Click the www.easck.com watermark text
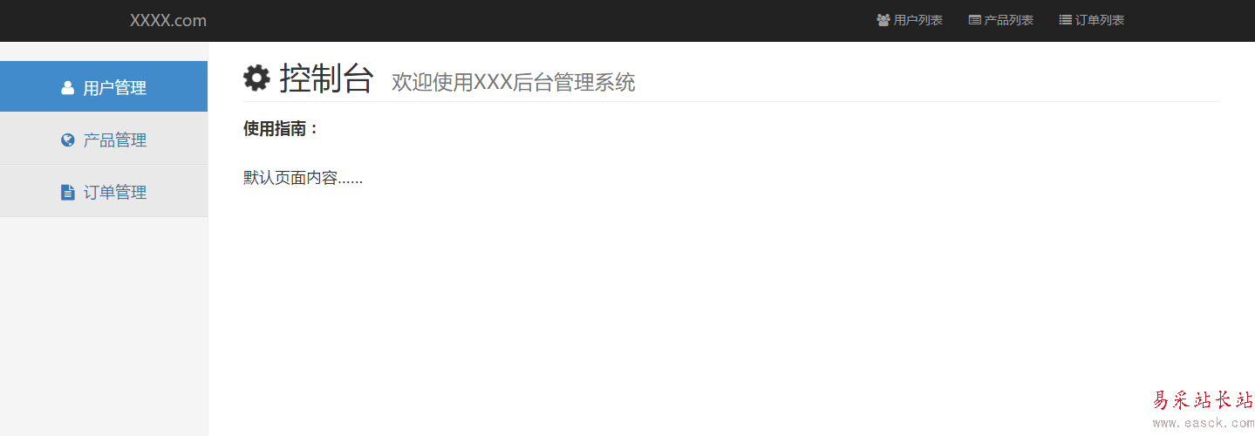This screenshot has height=436, width=1255. tap(1204, 424)
